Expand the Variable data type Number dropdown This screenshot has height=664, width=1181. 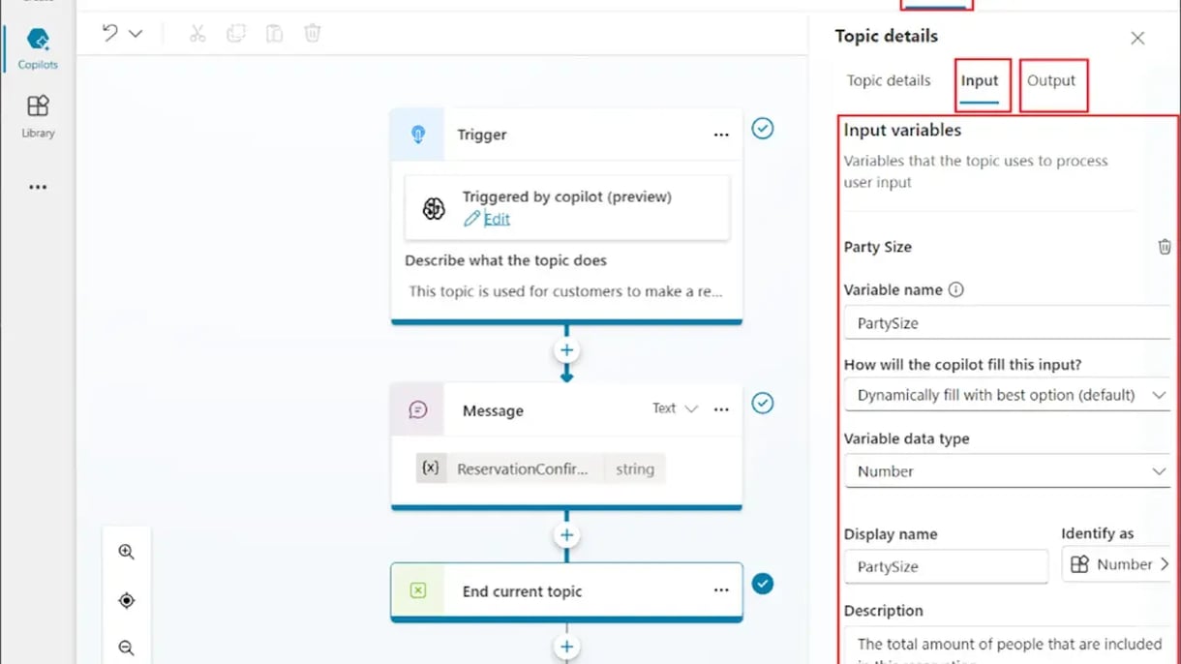(1007, 471)
